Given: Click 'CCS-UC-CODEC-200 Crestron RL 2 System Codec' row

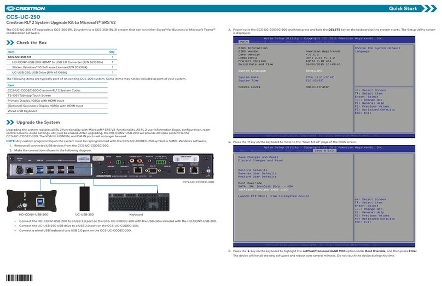Looking at the screenshot, I should (57, 90).
